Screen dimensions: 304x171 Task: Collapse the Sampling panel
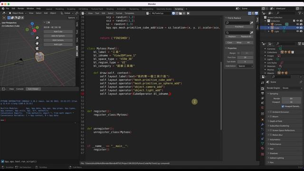coord(274,94)
